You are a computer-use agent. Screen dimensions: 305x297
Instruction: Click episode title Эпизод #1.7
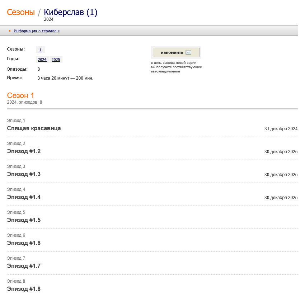tap(24, 266)
